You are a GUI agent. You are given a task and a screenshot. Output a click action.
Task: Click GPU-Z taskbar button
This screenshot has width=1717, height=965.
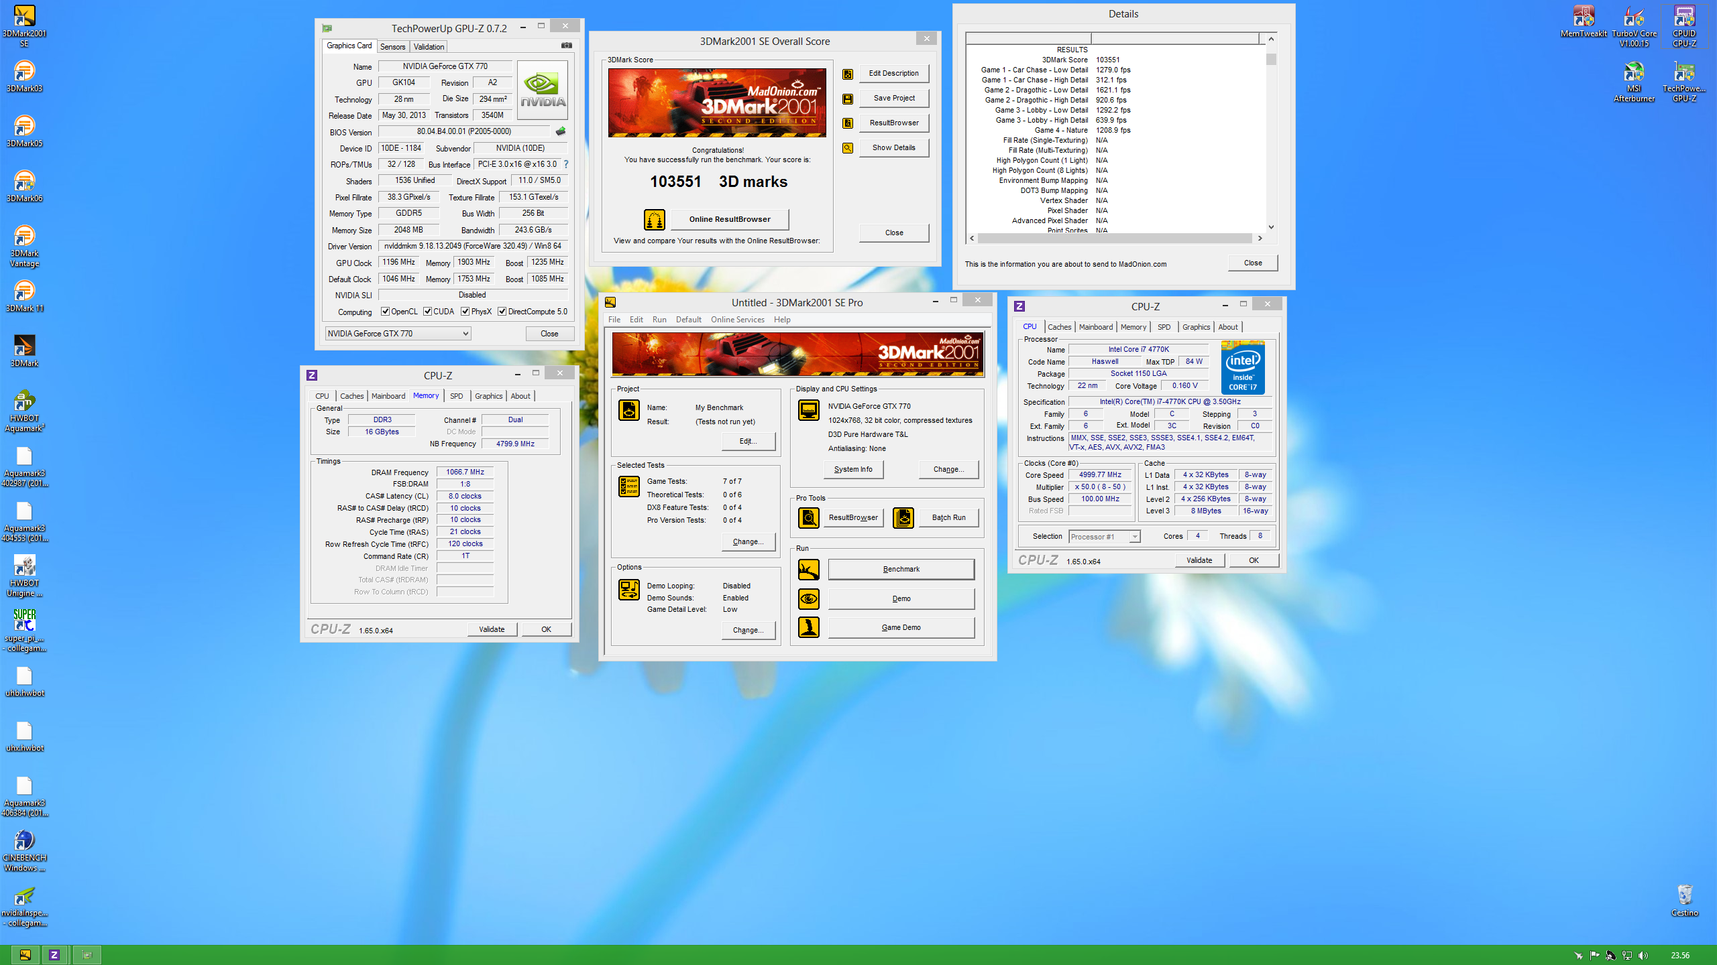[x=87, y=955]
